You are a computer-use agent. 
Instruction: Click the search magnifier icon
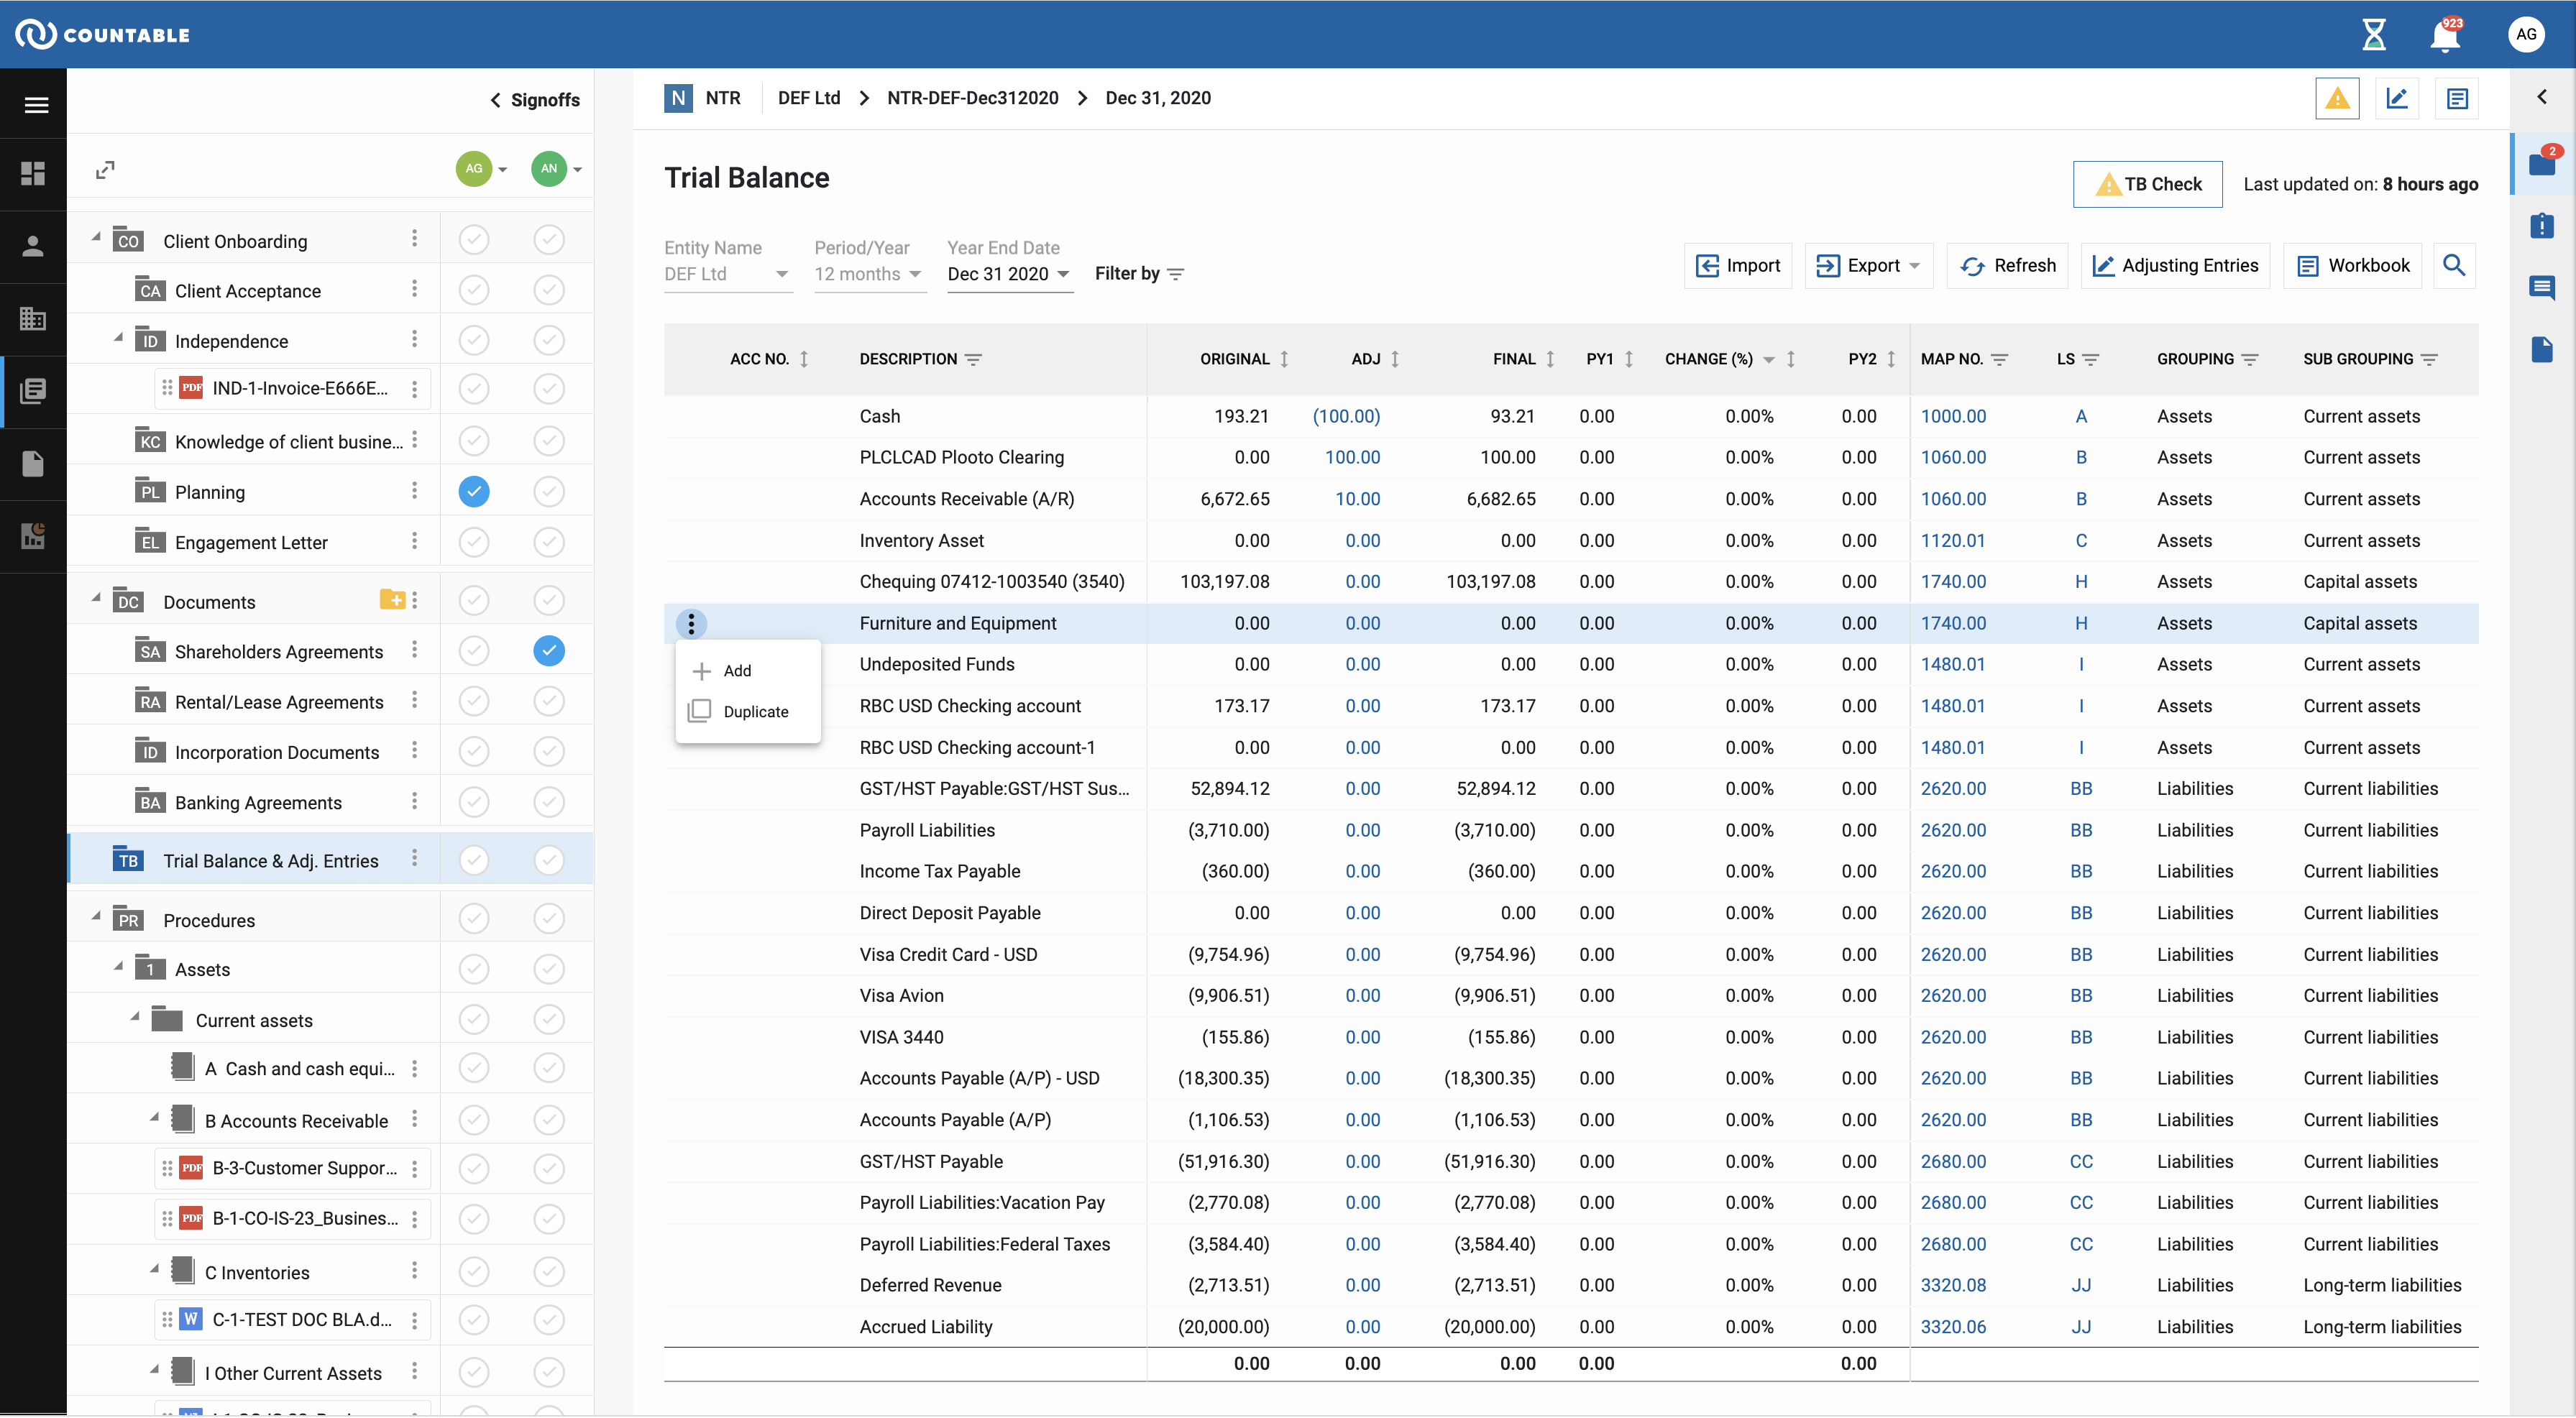coord(2453,265)
